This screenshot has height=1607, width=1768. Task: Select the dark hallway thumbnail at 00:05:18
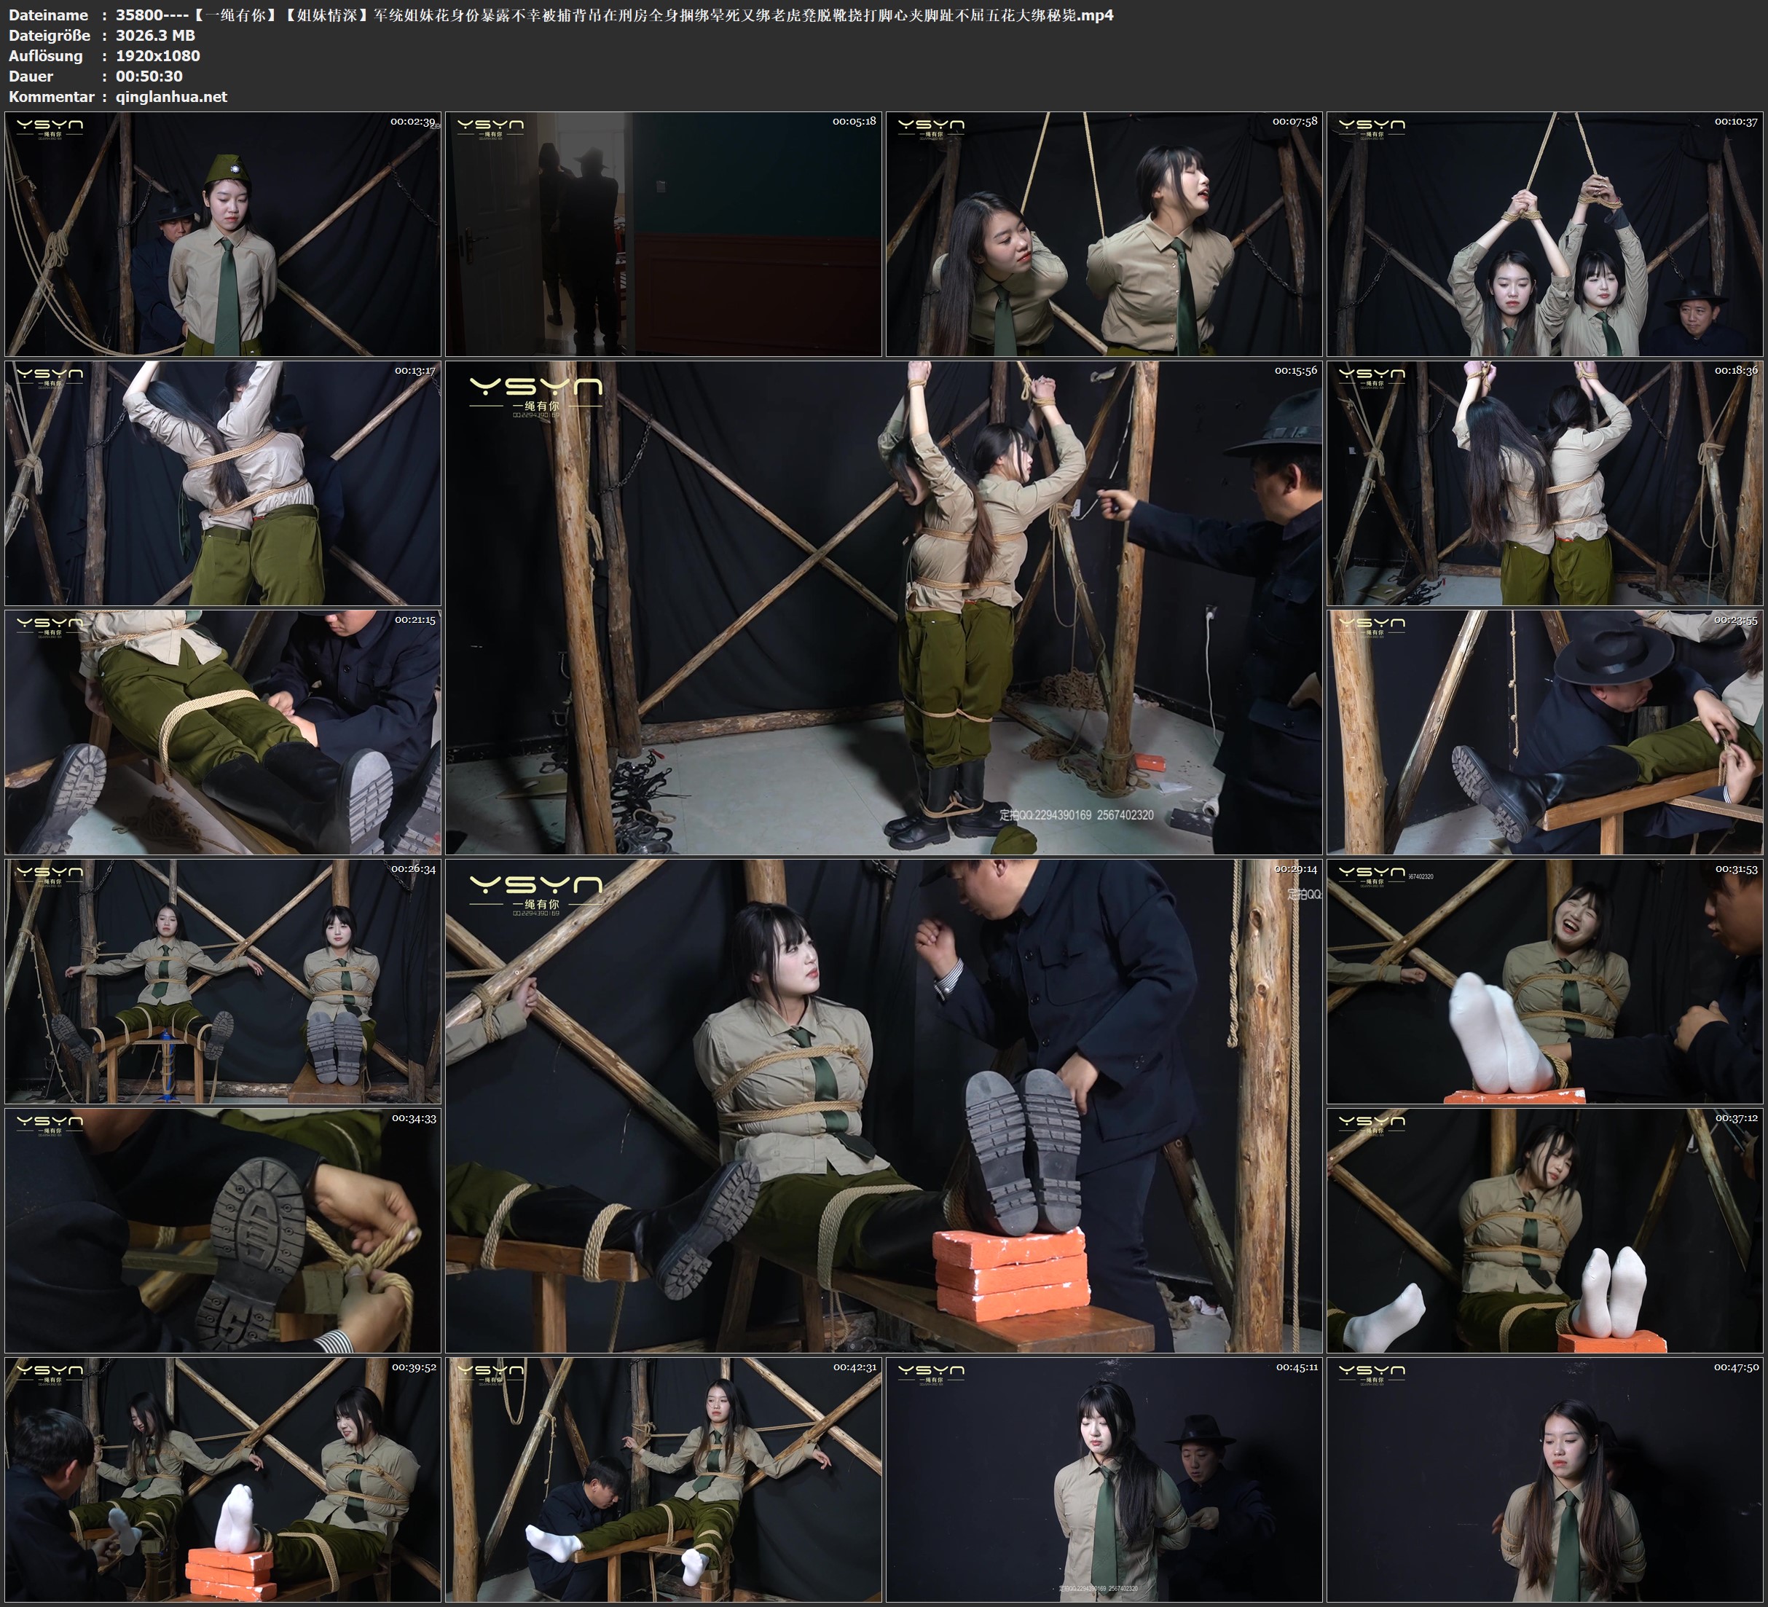pos(663,233)
